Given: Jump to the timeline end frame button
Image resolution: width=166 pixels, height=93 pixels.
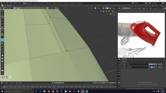Looking at the screenshot, I should click(63, 83).
